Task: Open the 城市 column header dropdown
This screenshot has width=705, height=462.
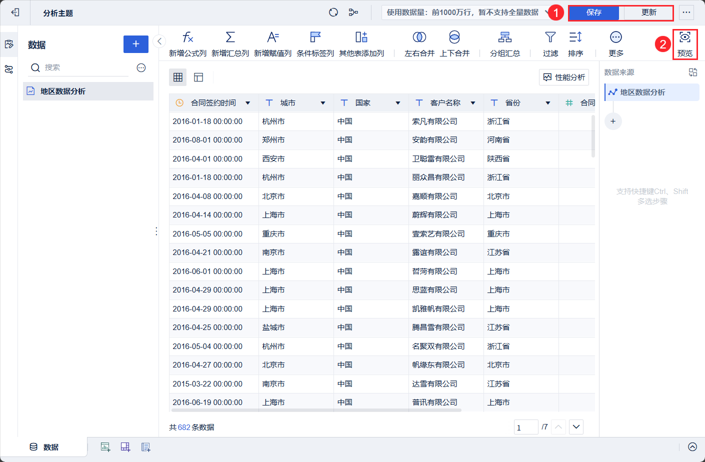Action: click(323, 103)
